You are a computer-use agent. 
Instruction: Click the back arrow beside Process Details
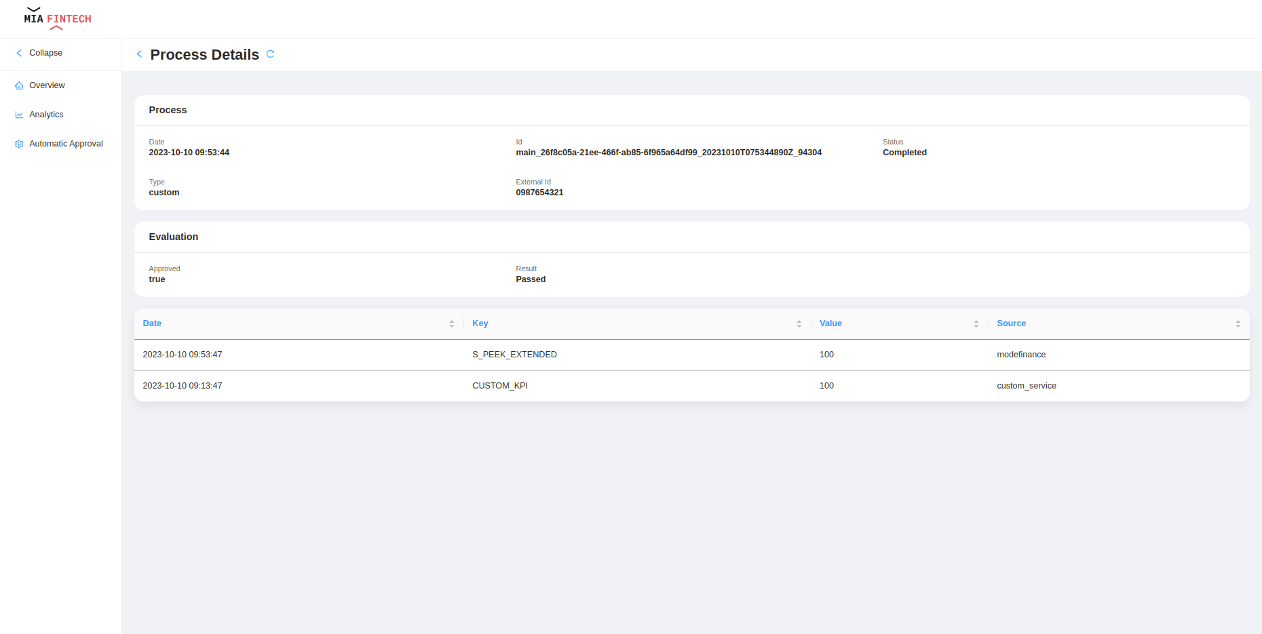click(x=139, y=54)
